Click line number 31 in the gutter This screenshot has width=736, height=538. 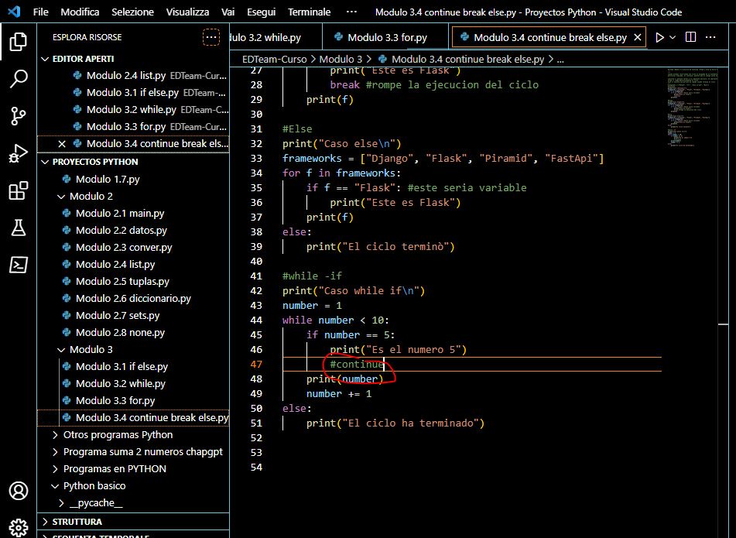pos(256,129)
